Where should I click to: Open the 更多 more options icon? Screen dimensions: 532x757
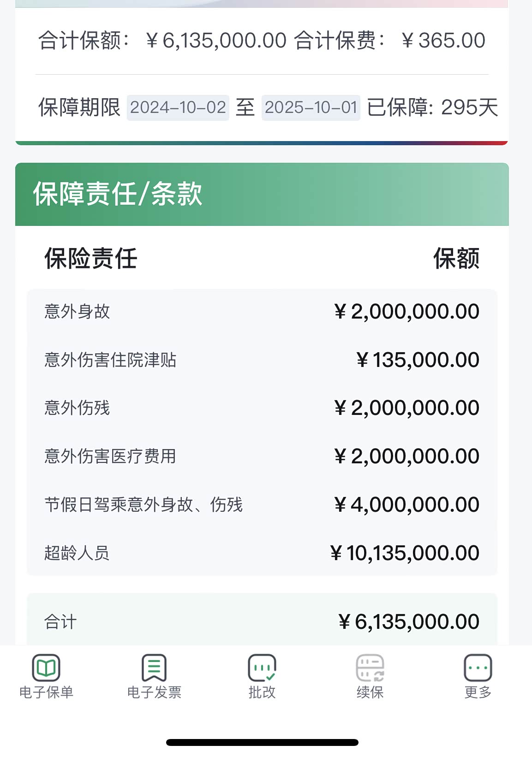click(x=478, y=668)
